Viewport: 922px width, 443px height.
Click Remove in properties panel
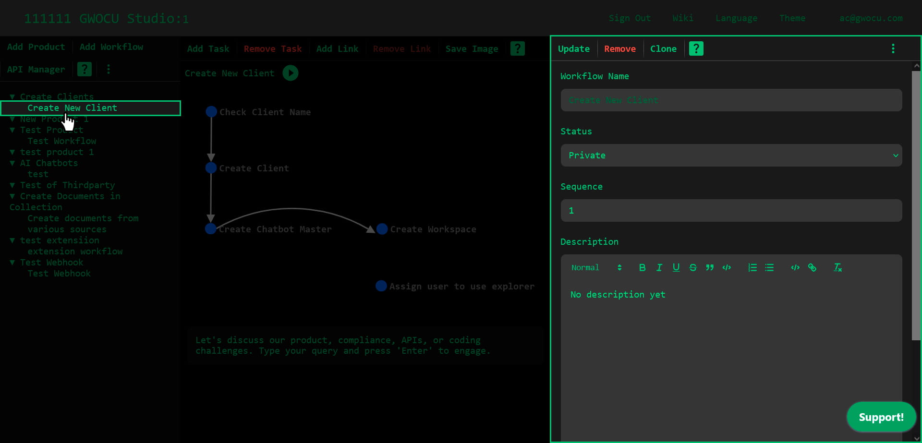coord(620,49)
